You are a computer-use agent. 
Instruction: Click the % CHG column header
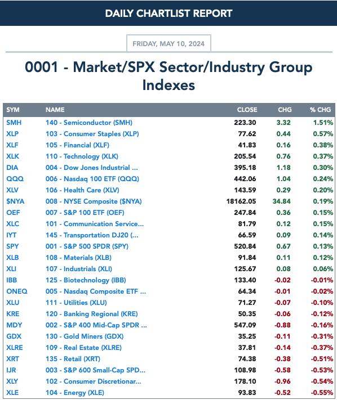320,110
